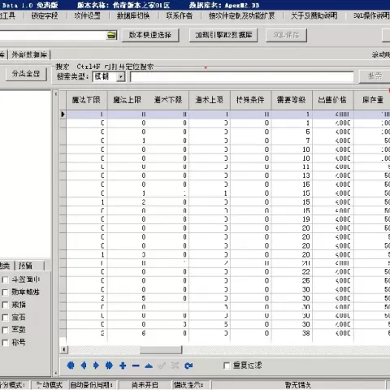Viewport: 390px width, 390px height.
Task: Go to previous record arrow
Action: point(84,366)
